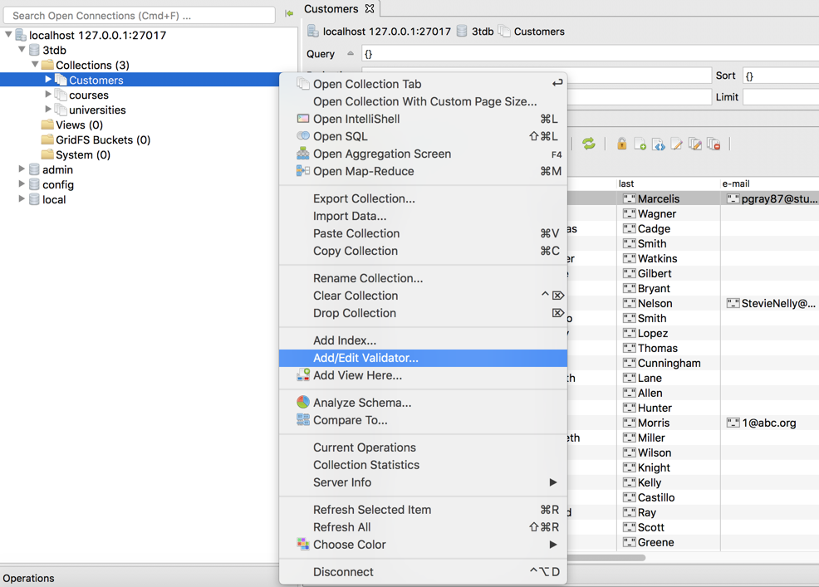The height and width of the screenshot is (587, 819).
Task: Expand the universities collection node
Action: [48, 109]
